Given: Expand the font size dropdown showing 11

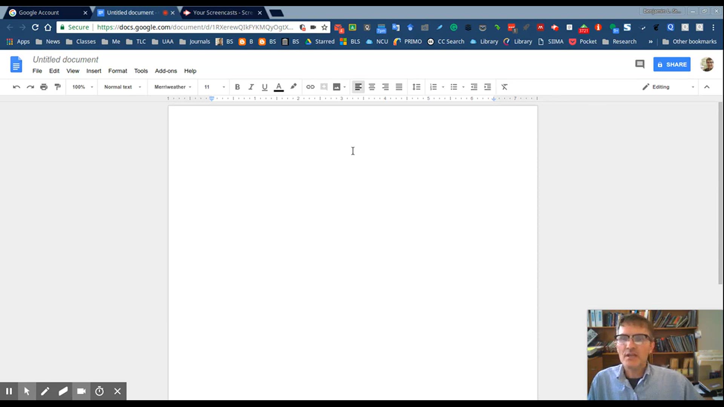Looking at the screenshot, I should 224,87.
